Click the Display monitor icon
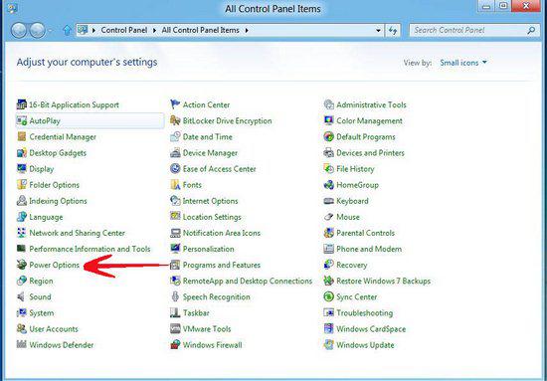547x381 pixels. [x=22, y=169]
